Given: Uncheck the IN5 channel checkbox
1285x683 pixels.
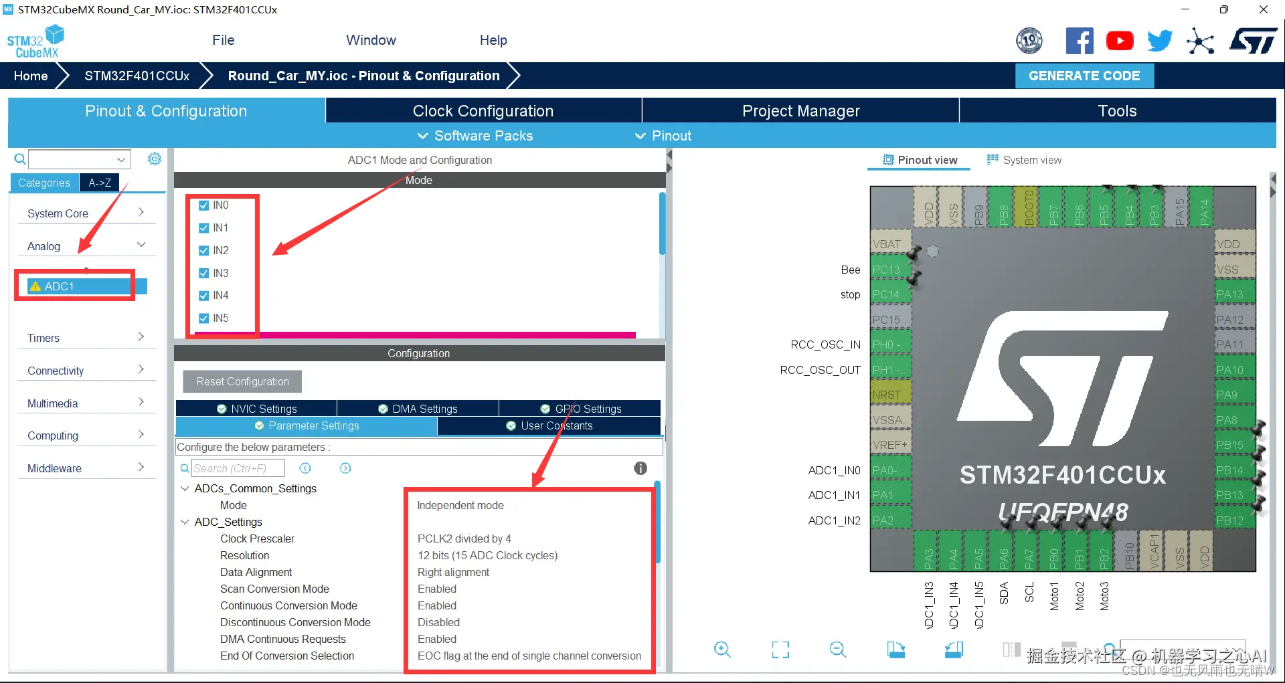Looking at the screenshot, I should tap(204, 318).
